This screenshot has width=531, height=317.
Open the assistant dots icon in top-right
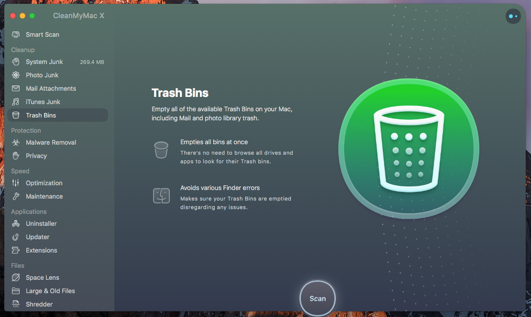point(513,16)
